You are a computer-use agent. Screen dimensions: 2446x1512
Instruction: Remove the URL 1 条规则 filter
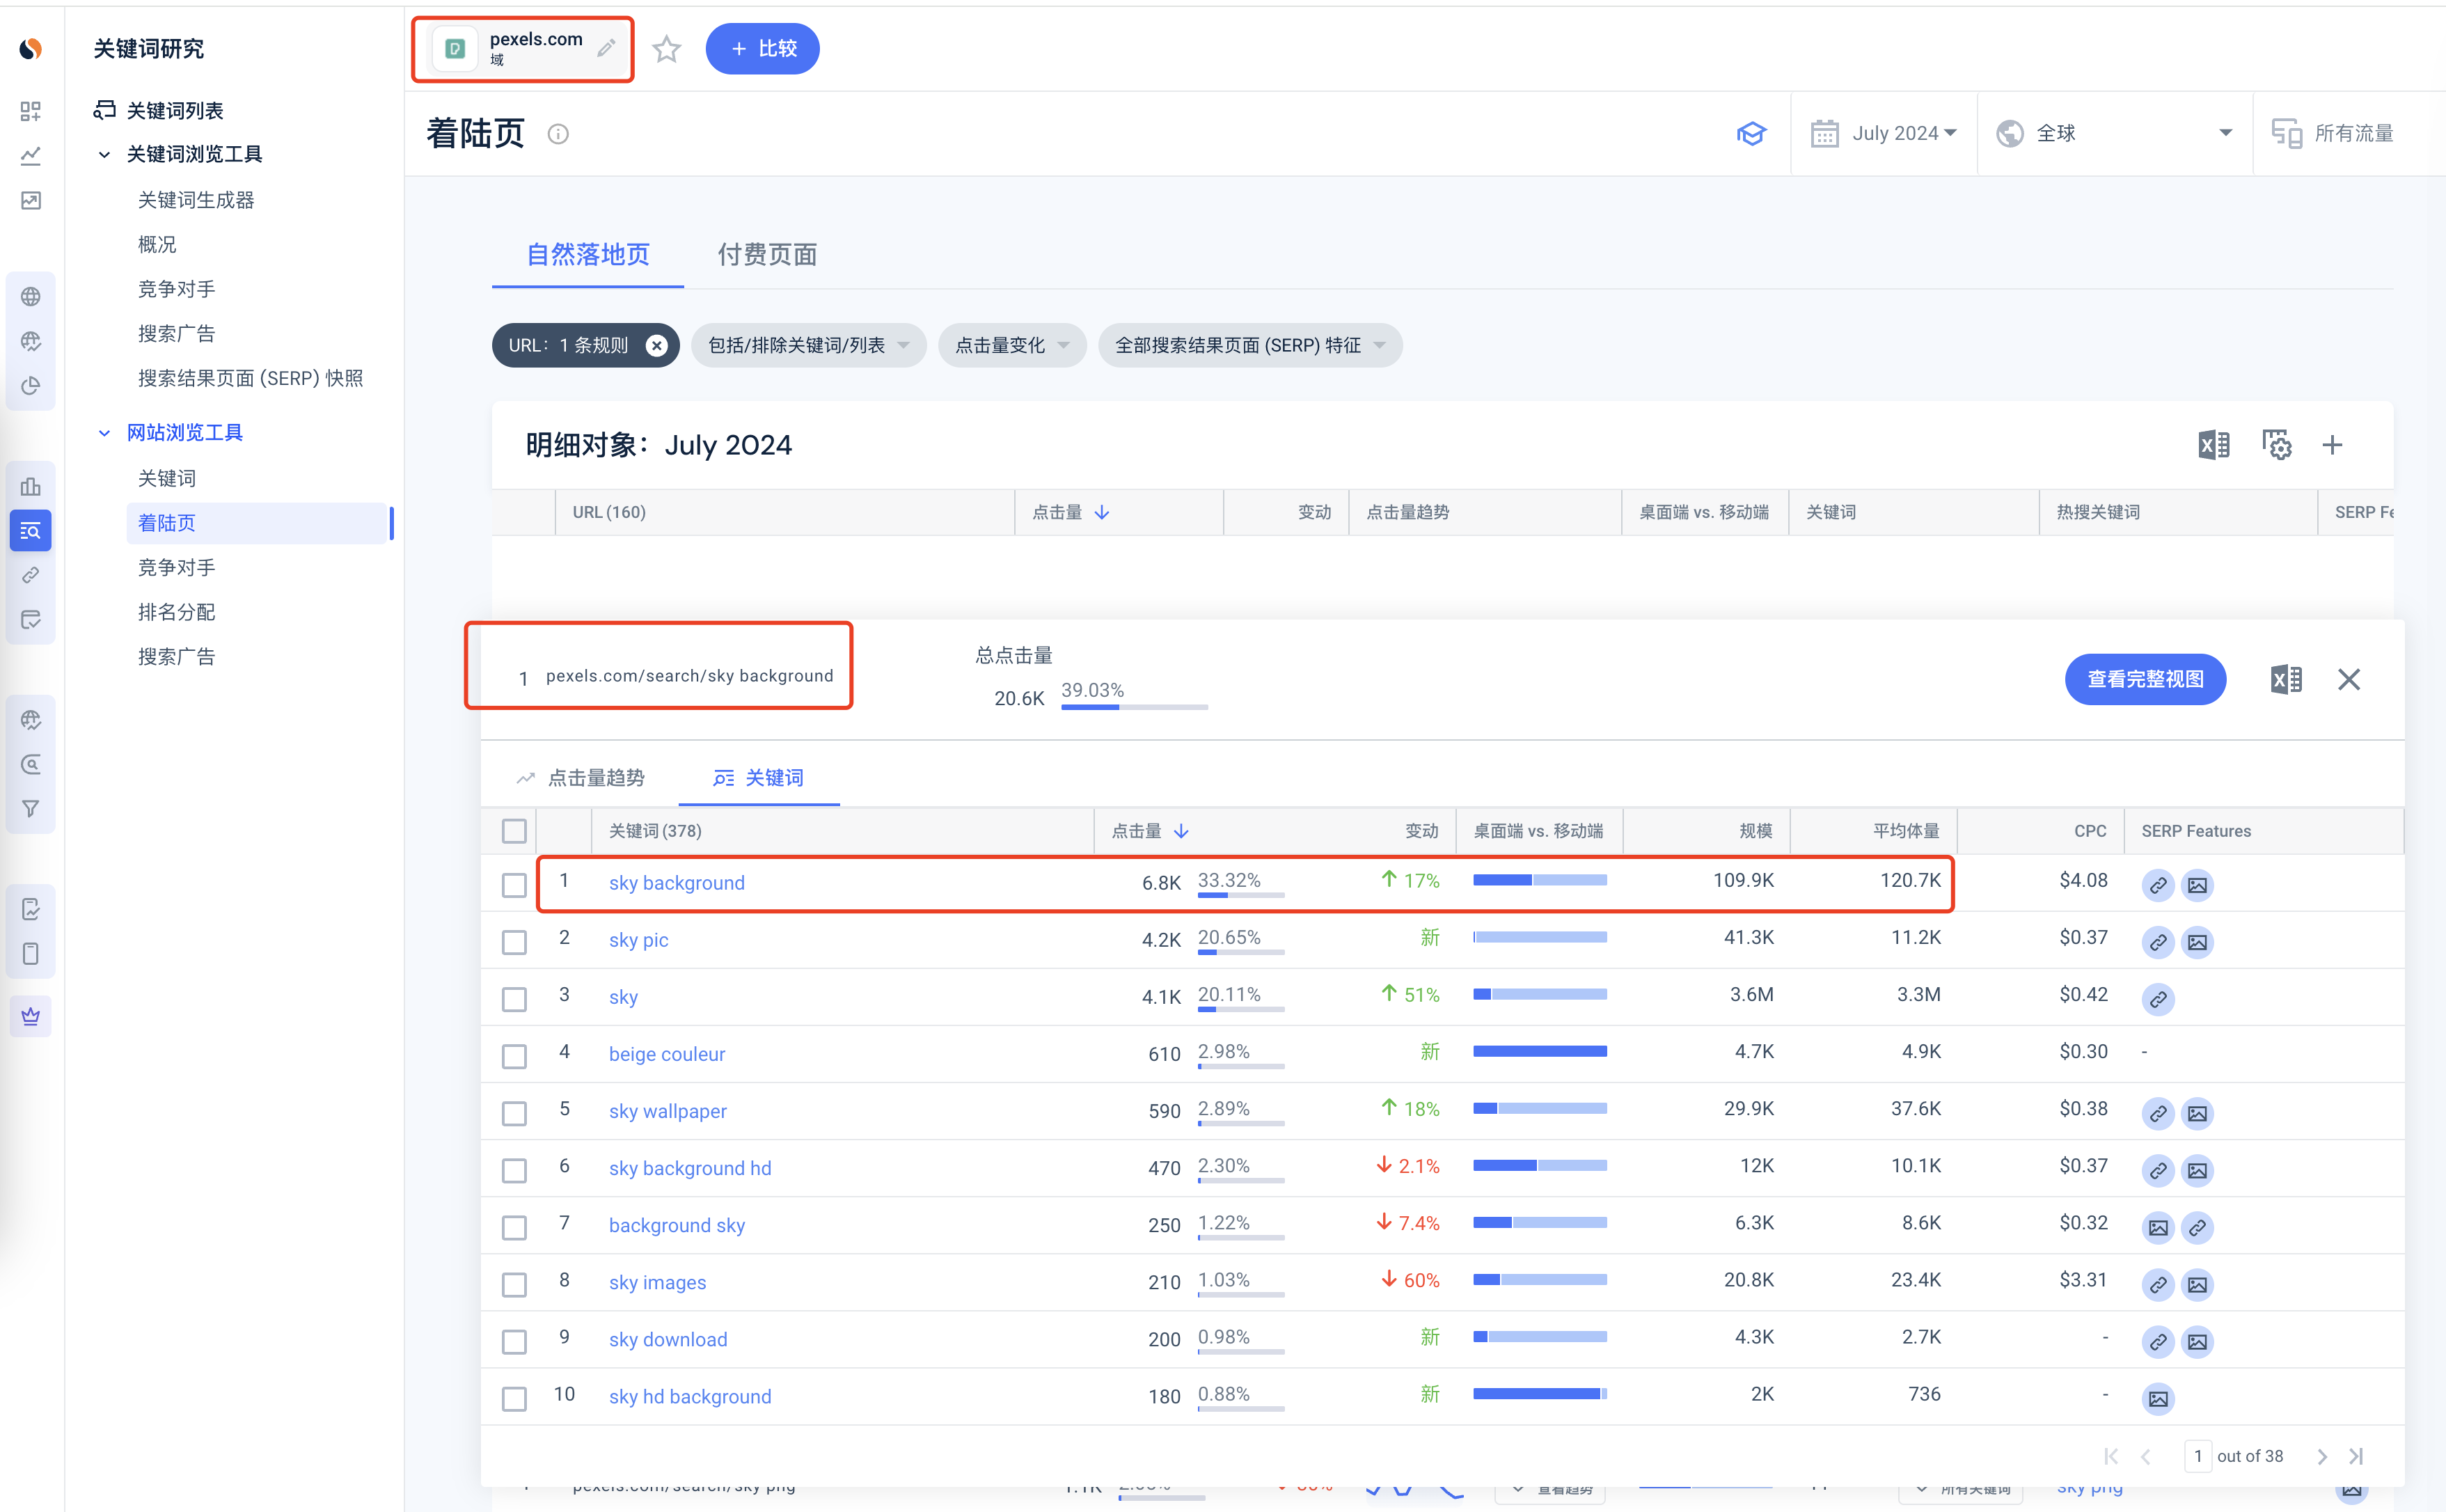tap(656, 345)
